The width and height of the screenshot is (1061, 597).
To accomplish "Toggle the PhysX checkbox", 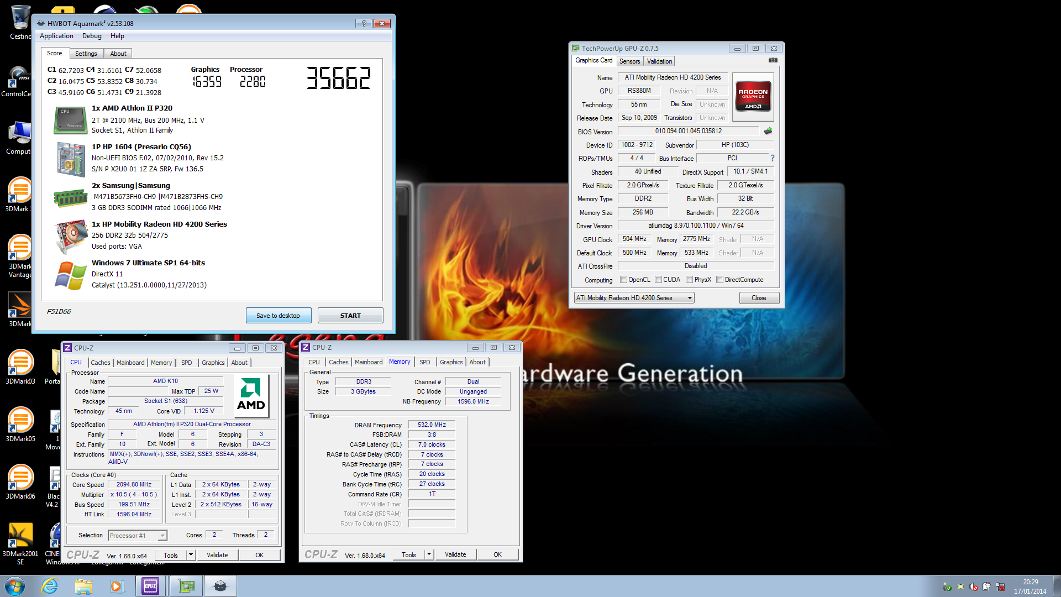I will pyautogui.click(x=689, y=280).
